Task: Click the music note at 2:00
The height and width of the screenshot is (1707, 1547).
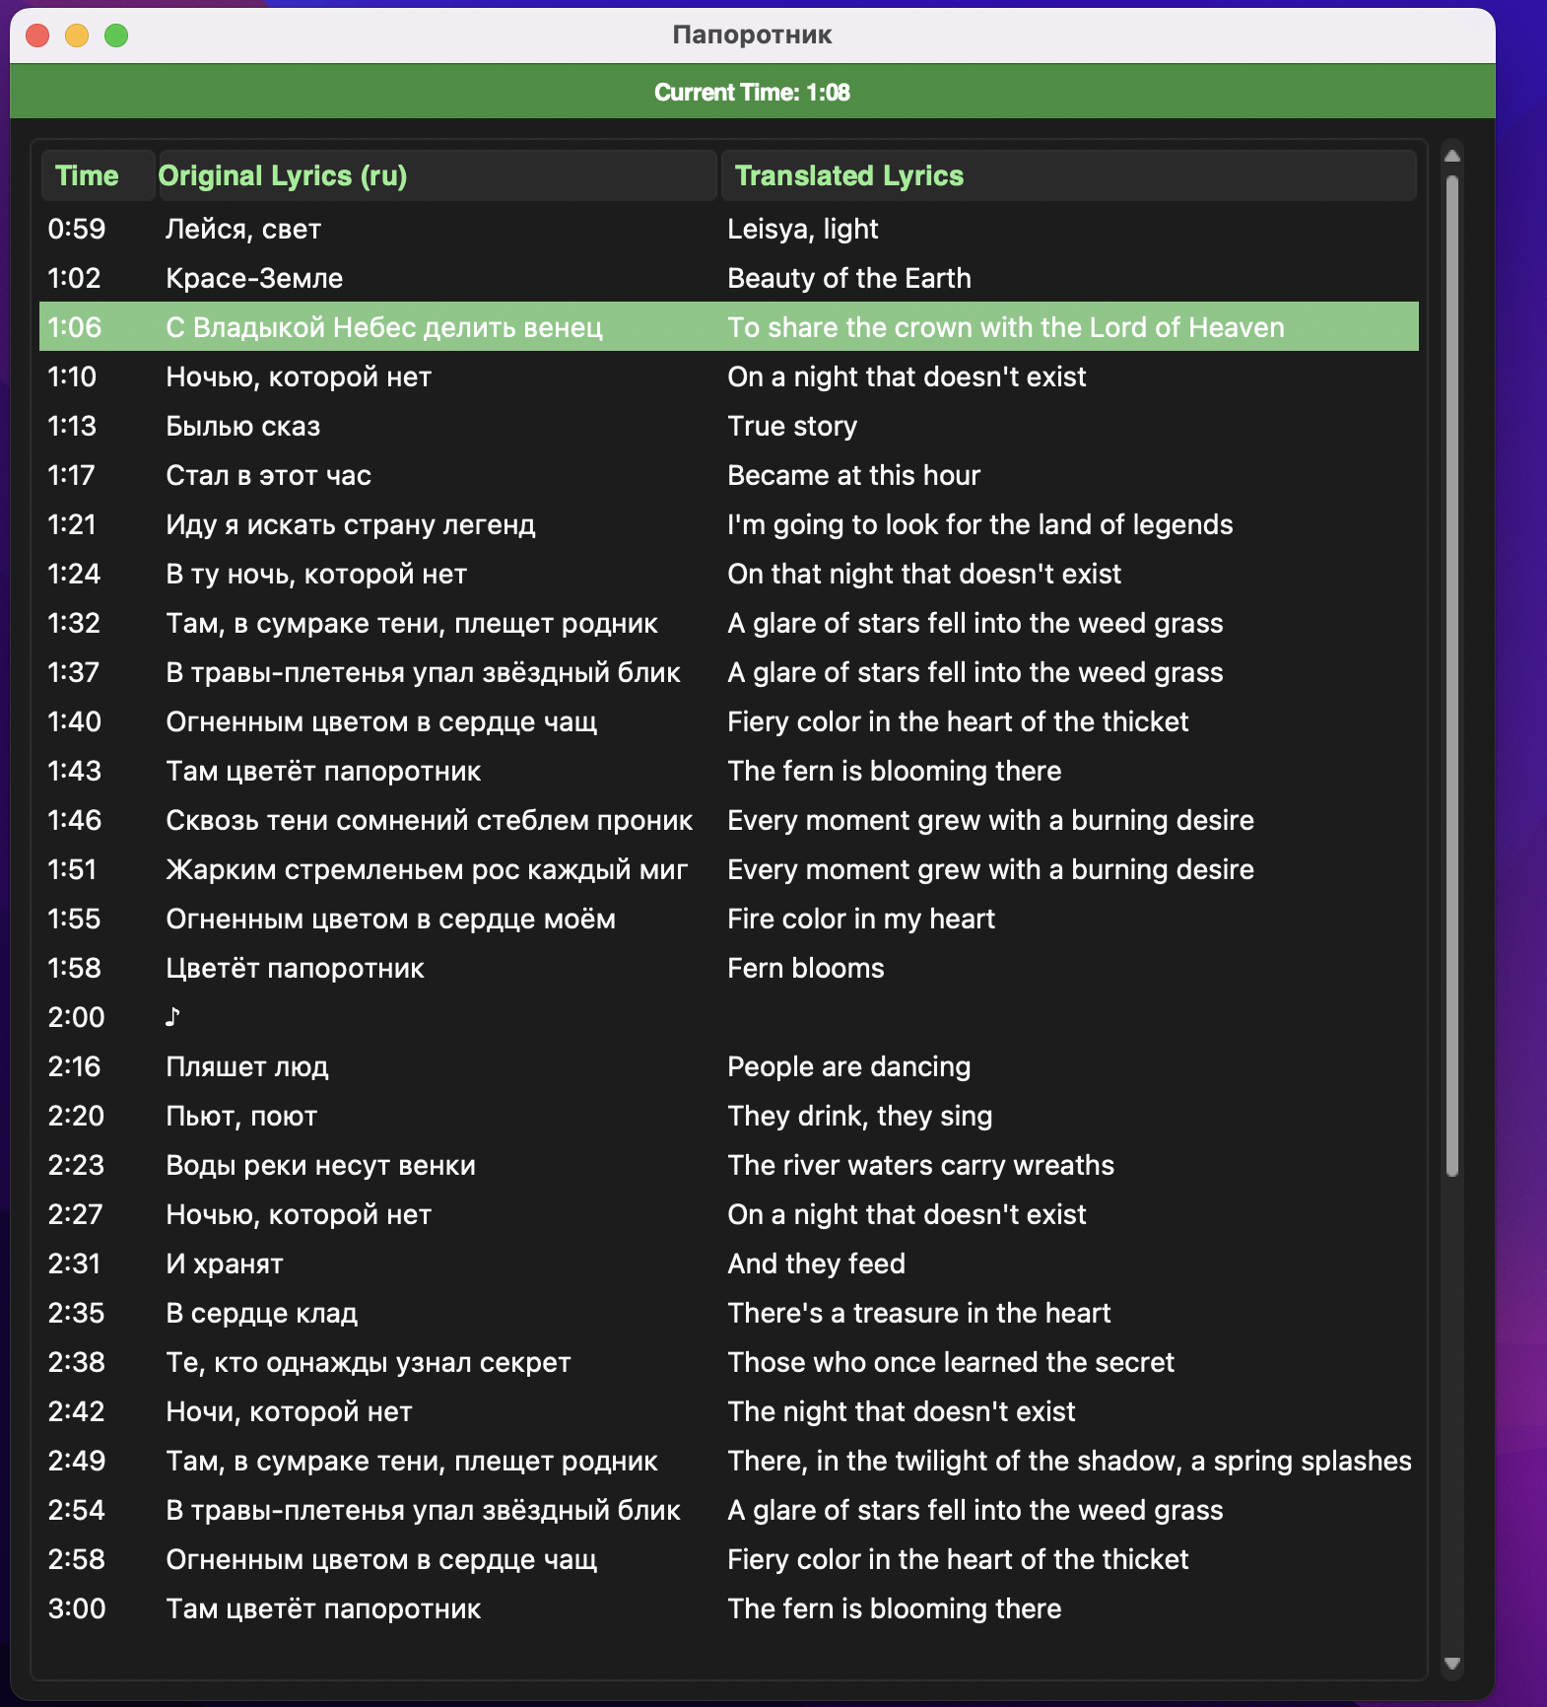Action: pos(172,1016)
